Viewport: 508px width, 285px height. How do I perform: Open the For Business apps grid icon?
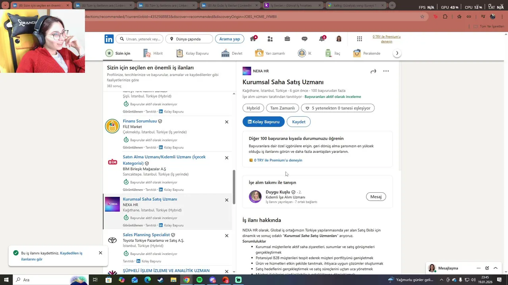point(360,39)
